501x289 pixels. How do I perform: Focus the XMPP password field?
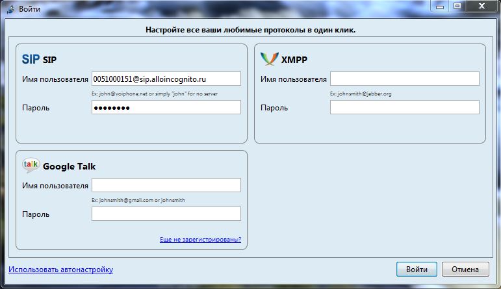point(405,107)
